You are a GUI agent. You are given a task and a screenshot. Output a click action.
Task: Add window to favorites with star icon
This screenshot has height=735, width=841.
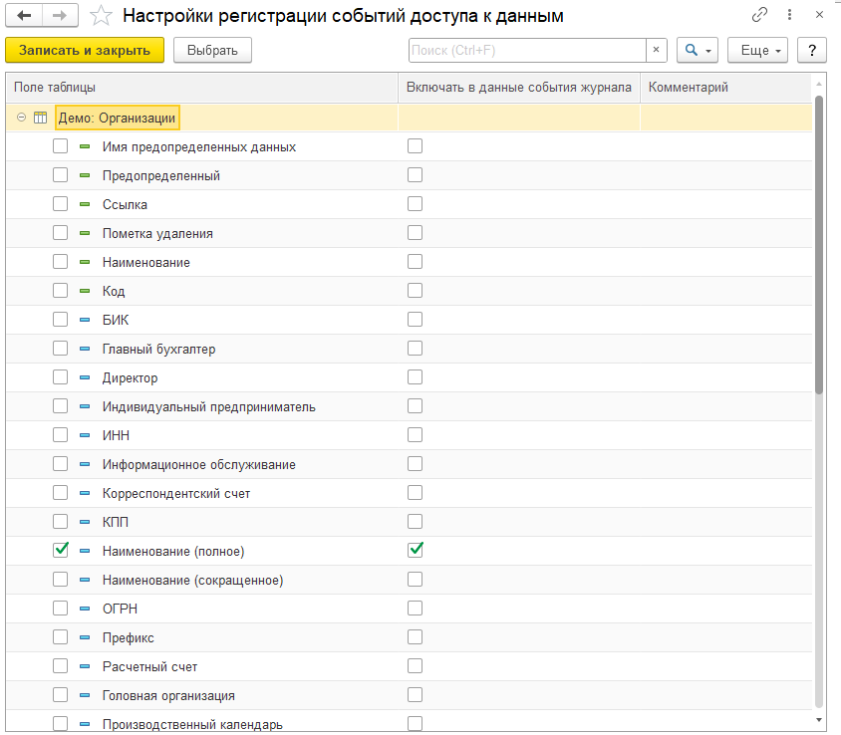(x=101, y=16)
